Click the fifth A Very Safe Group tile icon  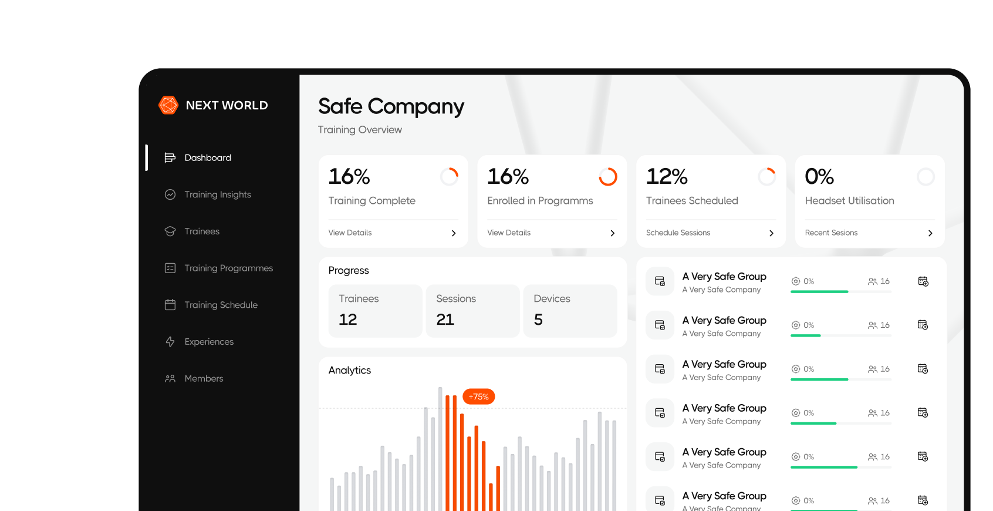pyautogui.click(x=660, y=456)
